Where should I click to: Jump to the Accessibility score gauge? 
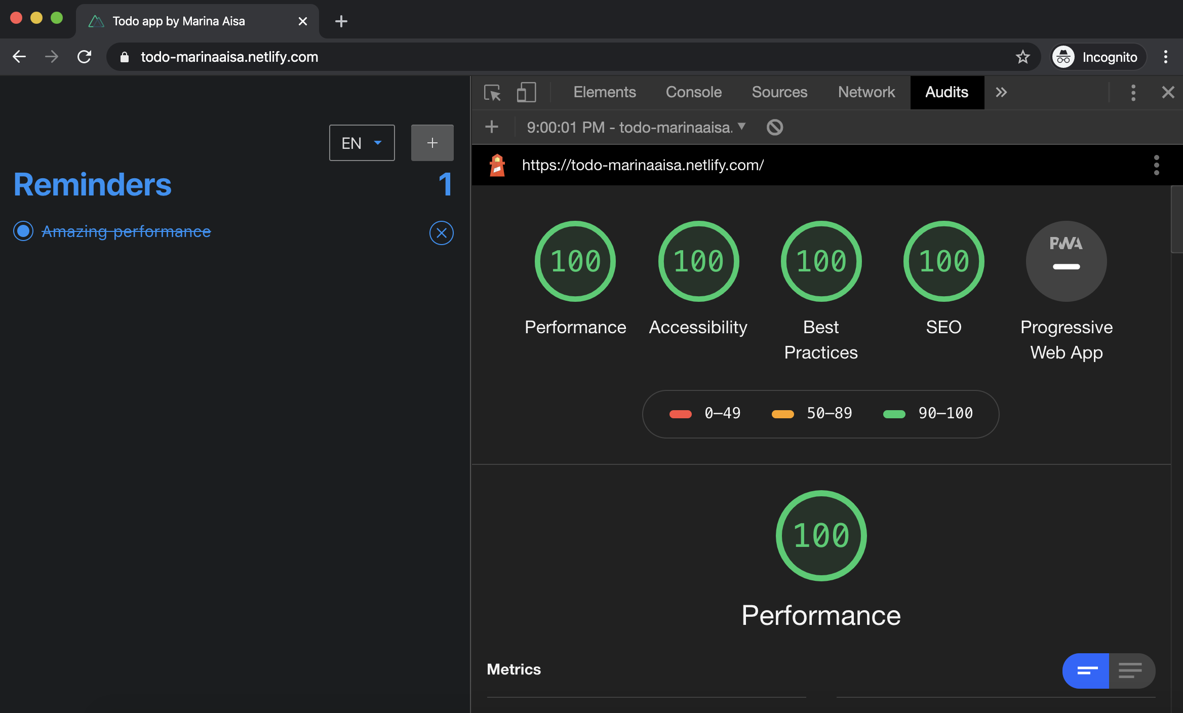point(698,261)
